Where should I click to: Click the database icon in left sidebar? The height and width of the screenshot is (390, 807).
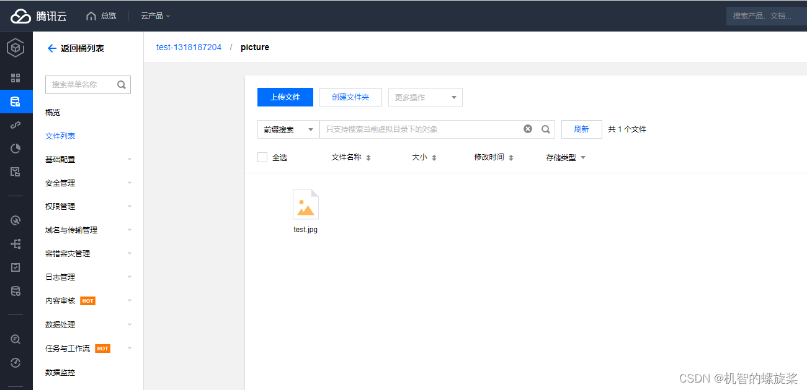click(16, 291)
